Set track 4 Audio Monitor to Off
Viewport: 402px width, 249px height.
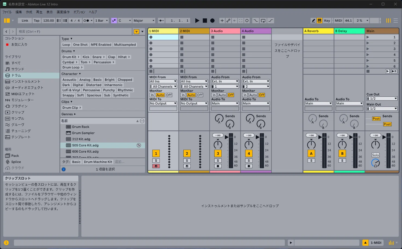click(x=262, y=95)
